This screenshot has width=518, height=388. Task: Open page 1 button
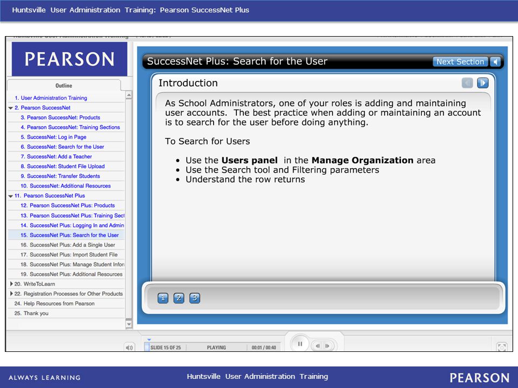click(163, 298)
